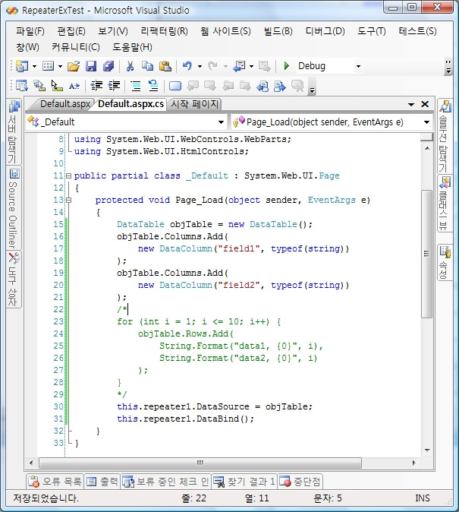This screenshot has width=459, height=512.
Task: Save the current file with the floppy disk icon
Action: click(91, 66)
